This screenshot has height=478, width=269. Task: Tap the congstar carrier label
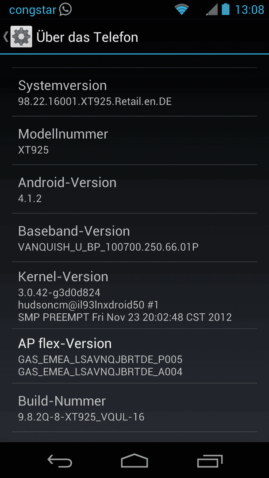click(33, 10)
